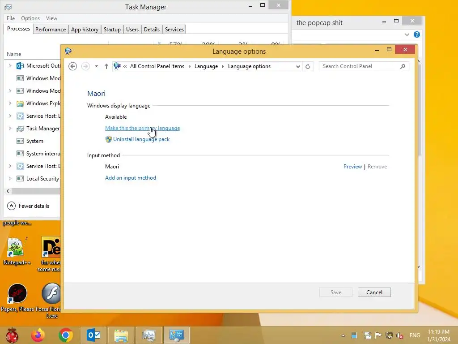This screenshot has height=344, width=458.
Task: Open Firefox from the taskbar
Action: coord(38,335)
